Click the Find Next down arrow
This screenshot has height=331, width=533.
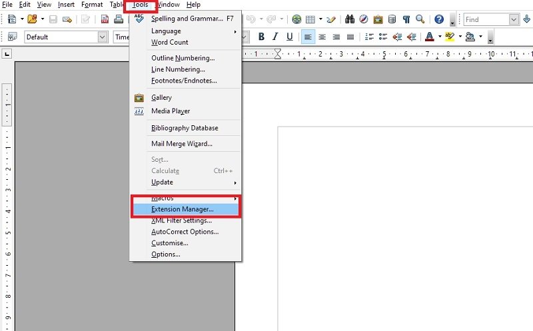527,19
